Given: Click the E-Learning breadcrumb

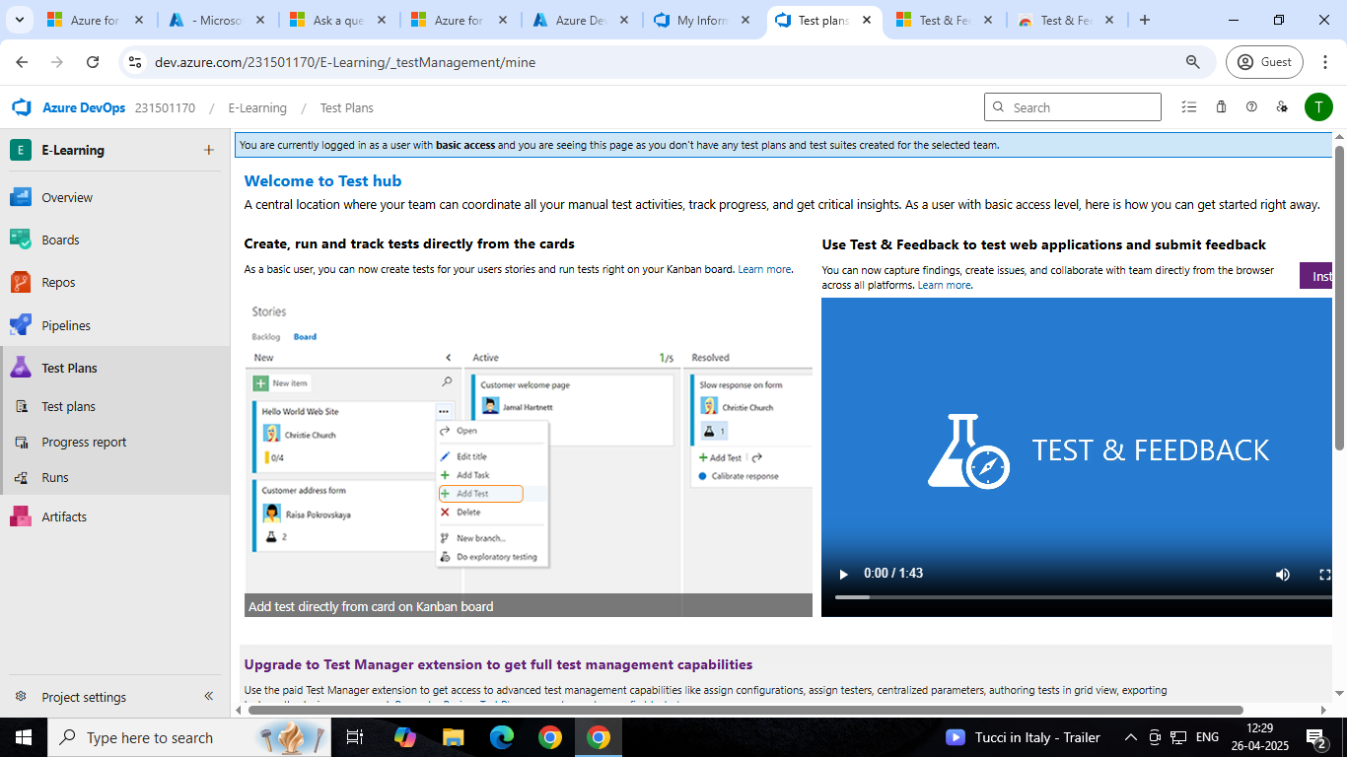Looking at the screenshot, I should 257,108.
